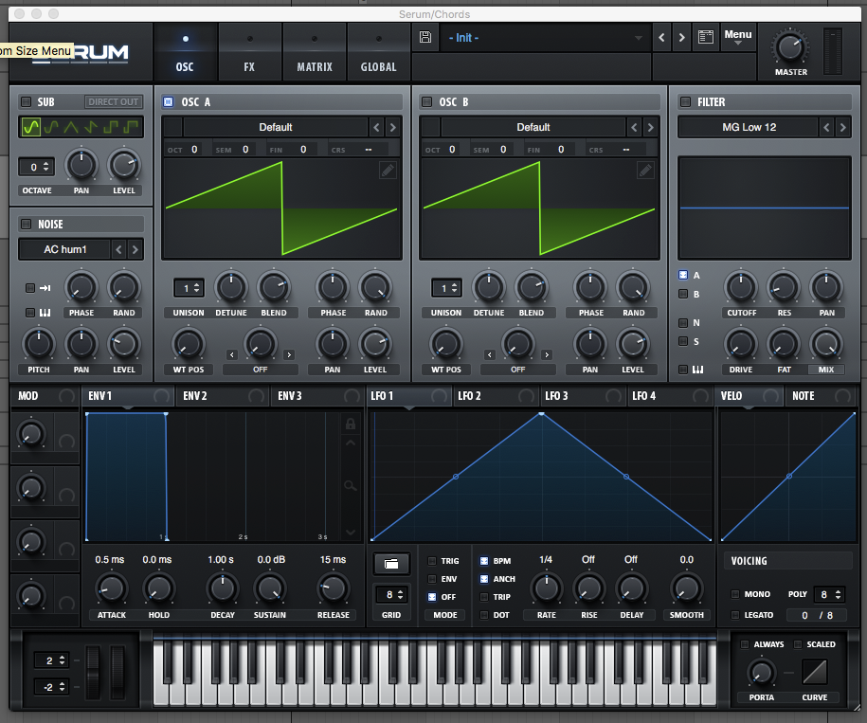The height and width of the screenshot is (723, 867).
Task: Click the pitch bend wheel
Action: (93, 672)
